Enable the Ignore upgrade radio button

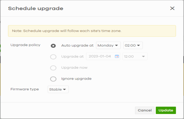point(53,79)
